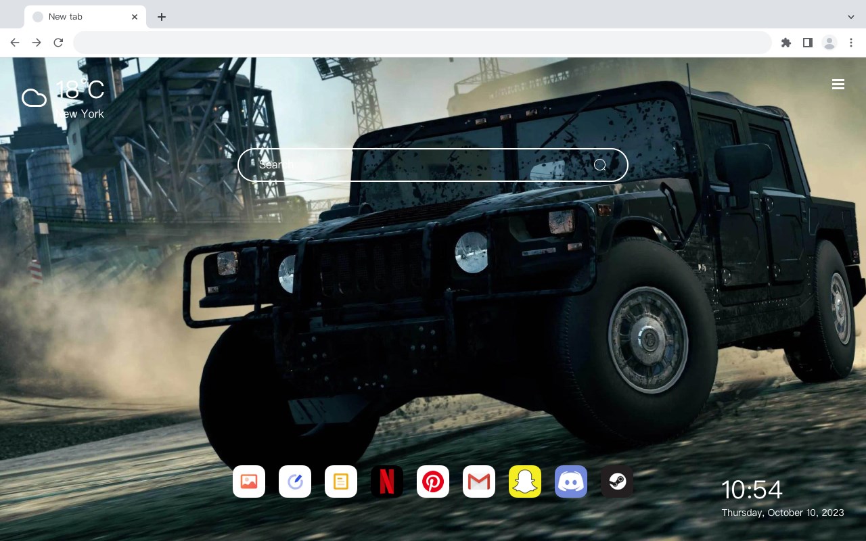Click into the page Search field
The height and width of the screenshot is (541, 866).
tap(433, 165)
